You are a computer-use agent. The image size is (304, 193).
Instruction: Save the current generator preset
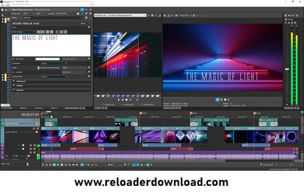(86, 18)
